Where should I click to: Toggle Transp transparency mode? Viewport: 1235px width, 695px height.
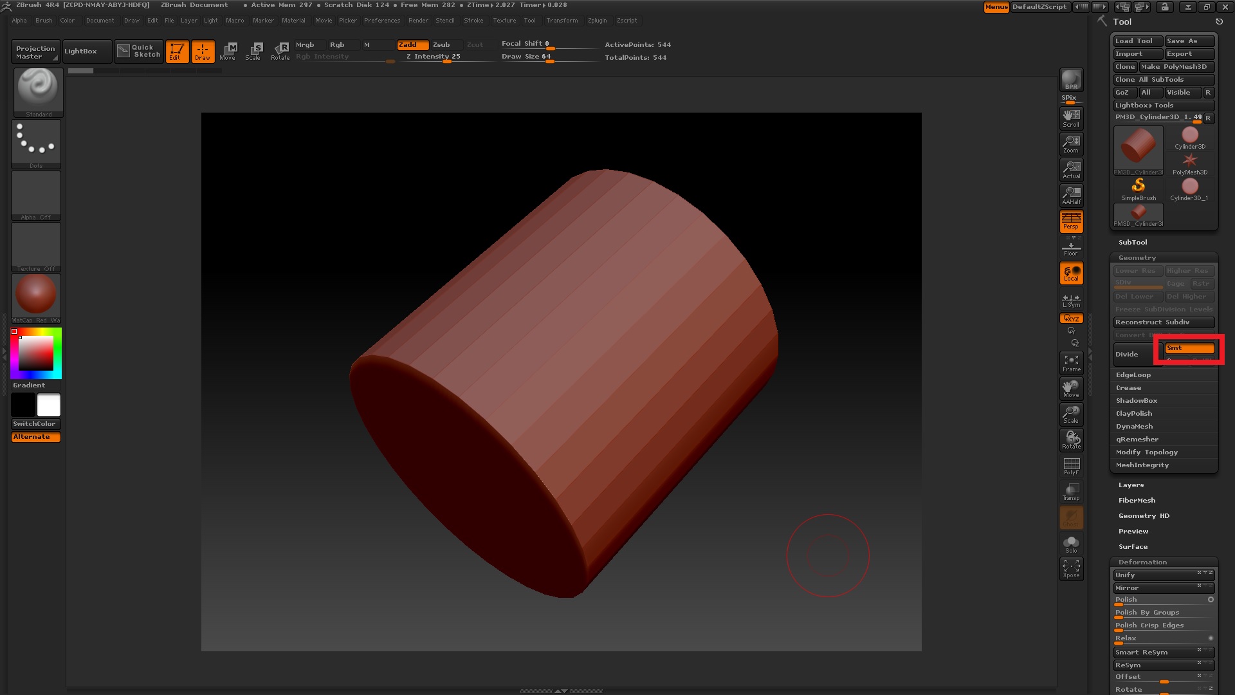pyautogui.click(x=1071, y=492)
